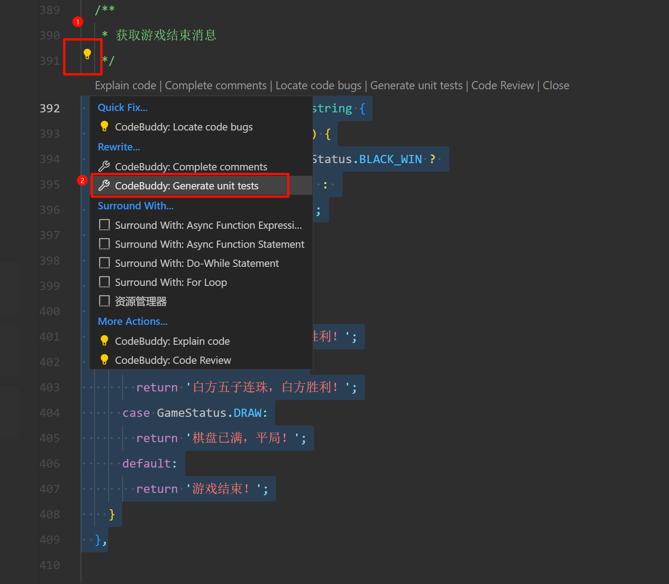The width and height of the screenshot is (669, 584).
Task: Click Generate unit tests CodeLens link
Action: click(416, 86)
